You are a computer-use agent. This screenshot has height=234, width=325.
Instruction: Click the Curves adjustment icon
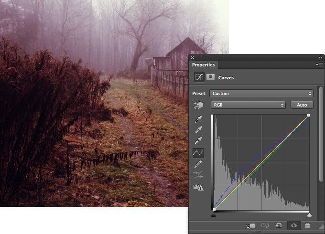point(199,77)
